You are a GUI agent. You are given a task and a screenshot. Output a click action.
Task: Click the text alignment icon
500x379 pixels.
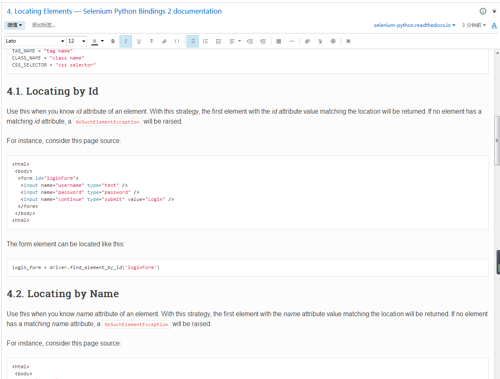coord(232,41)
